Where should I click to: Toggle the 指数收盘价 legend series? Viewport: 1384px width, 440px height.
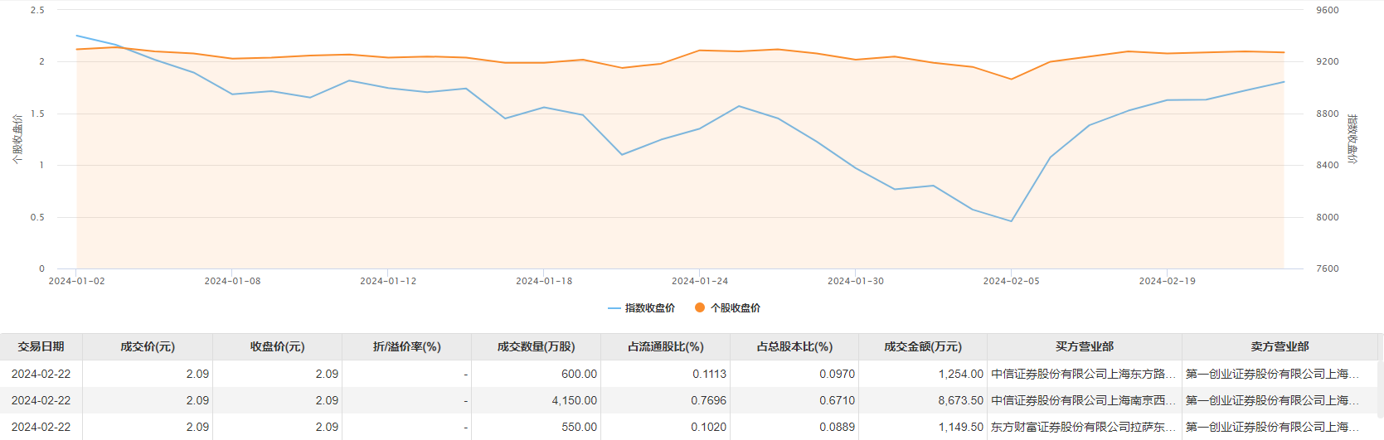(641, 307)
